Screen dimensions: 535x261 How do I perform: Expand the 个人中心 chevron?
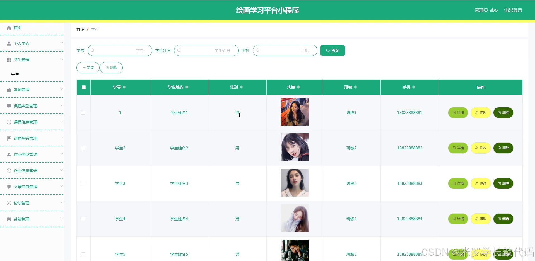click(62, 43)
